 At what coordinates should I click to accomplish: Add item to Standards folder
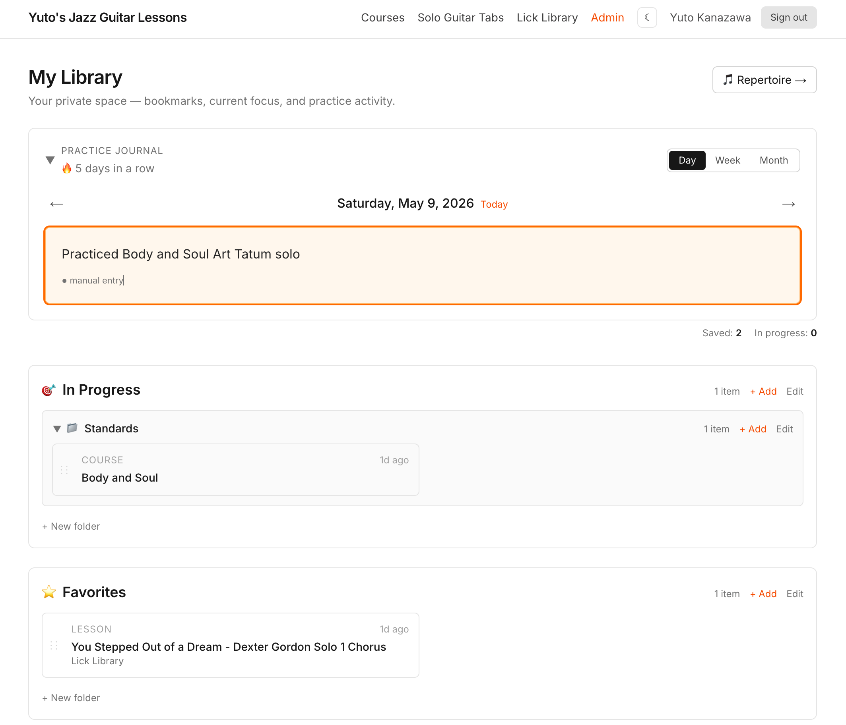click(753, 429)
